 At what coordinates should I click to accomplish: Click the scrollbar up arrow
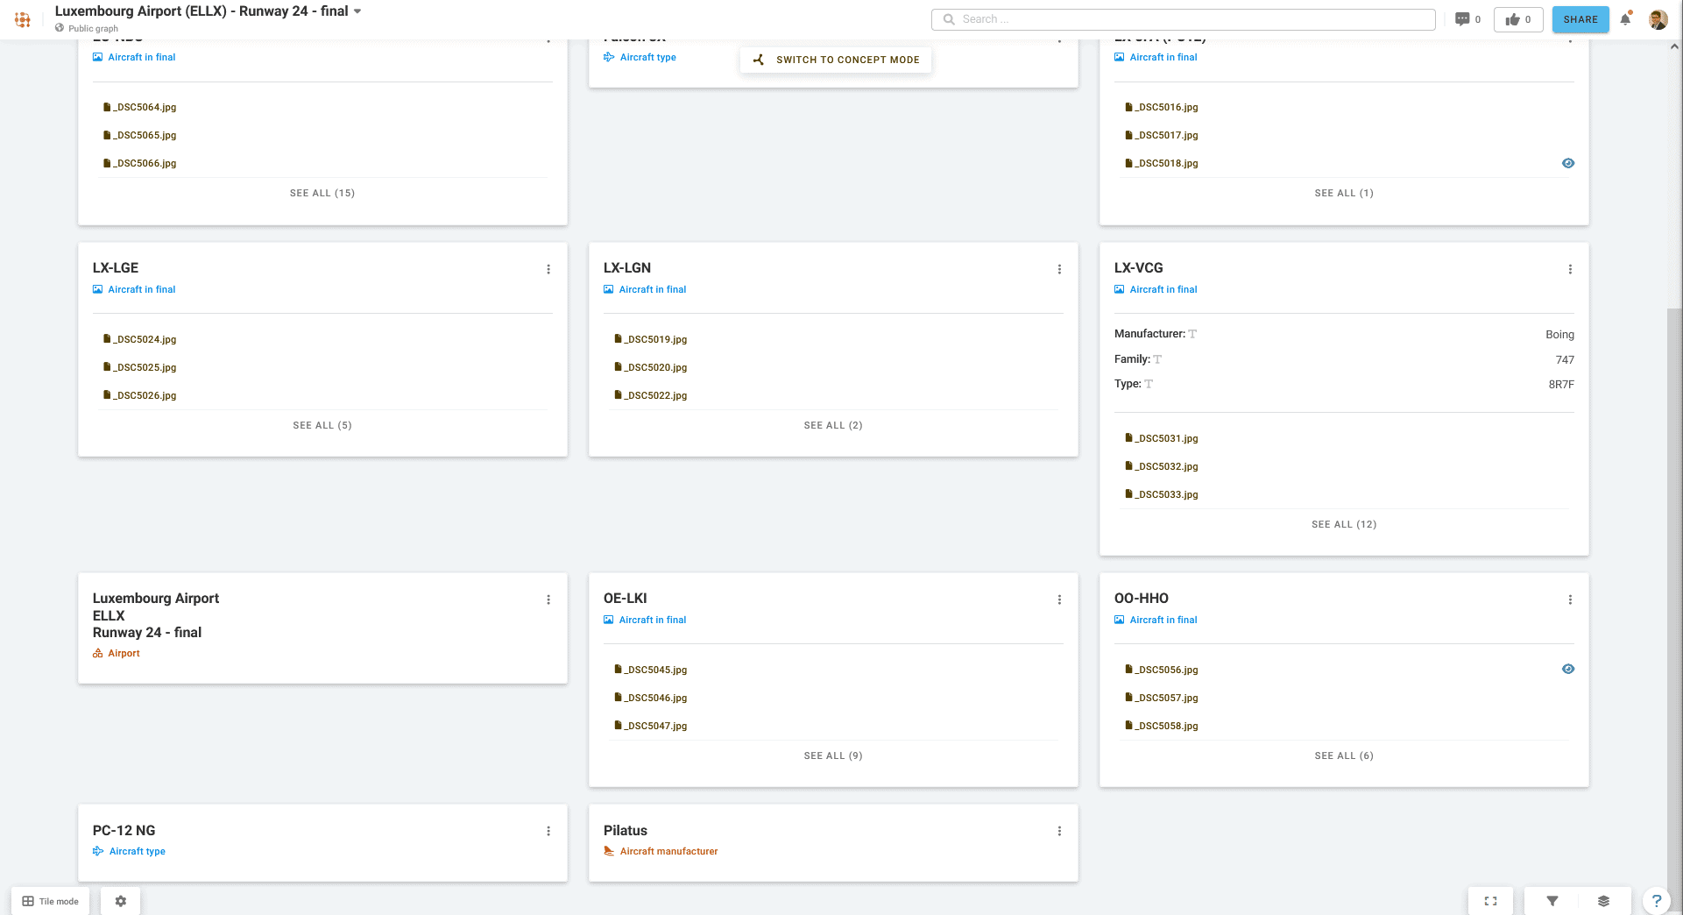(x=1674, y=46)
